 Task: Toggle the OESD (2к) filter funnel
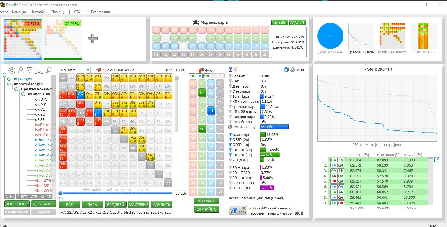tap(230, 140)
